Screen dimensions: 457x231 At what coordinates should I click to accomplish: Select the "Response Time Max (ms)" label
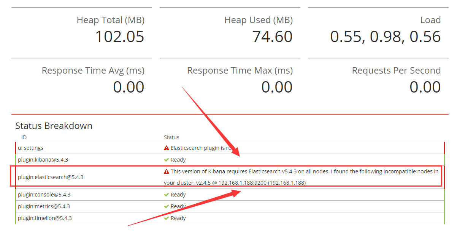pyautogui.click(x=240, y=71)
